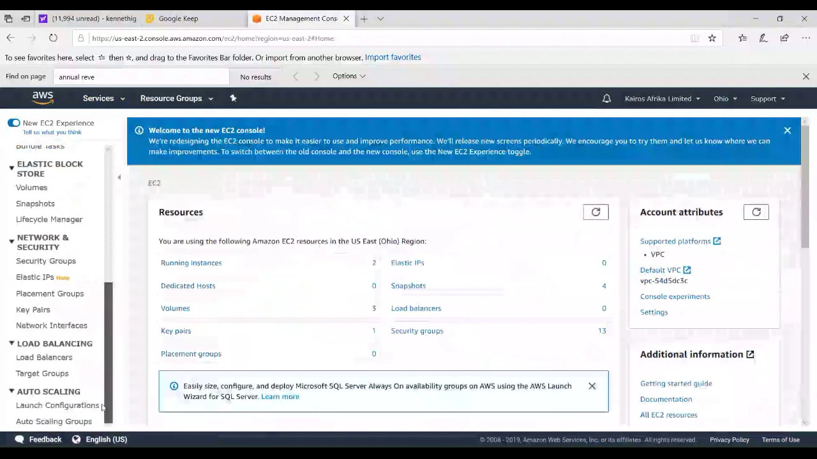Image resolution: width=817 pixels, height=459 pixels.
Task: Click the browser refresh icon
Action: point(53,38)
